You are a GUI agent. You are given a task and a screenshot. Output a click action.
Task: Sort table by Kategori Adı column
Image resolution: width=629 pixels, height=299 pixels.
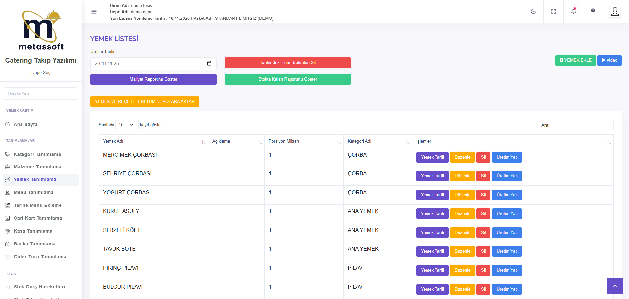coord(378,141)
